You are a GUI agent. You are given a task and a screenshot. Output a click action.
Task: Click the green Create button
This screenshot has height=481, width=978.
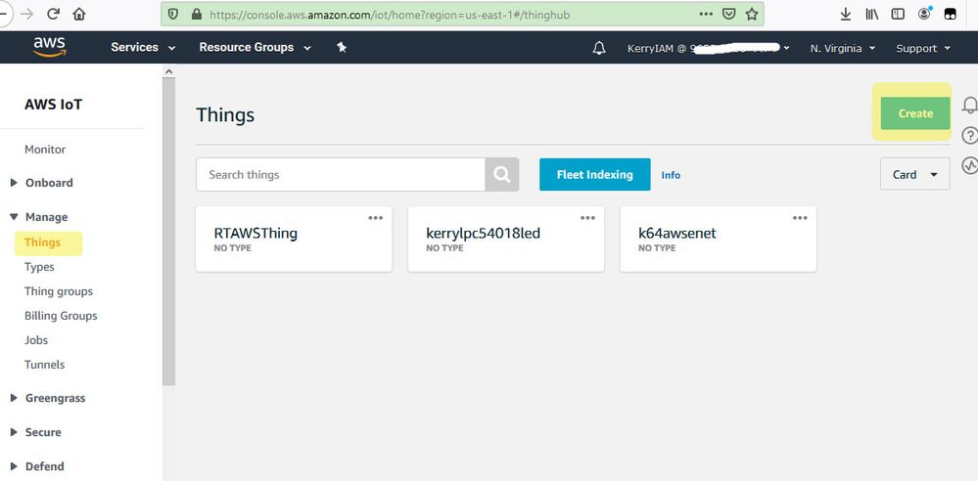[915, 113]
